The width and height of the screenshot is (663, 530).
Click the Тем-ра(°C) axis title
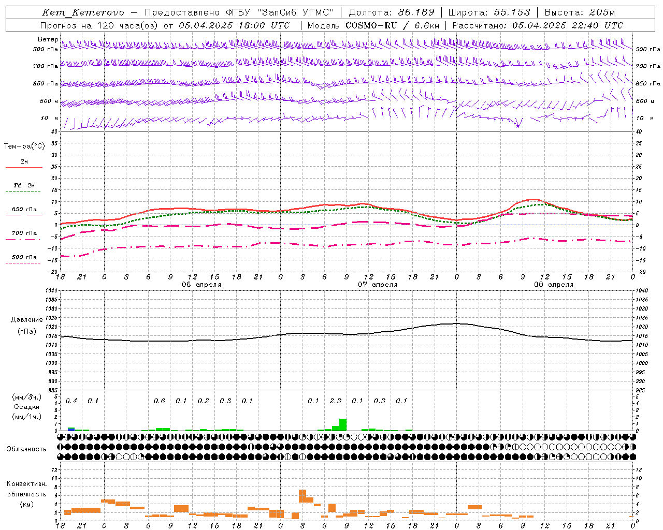pos(24,146)
